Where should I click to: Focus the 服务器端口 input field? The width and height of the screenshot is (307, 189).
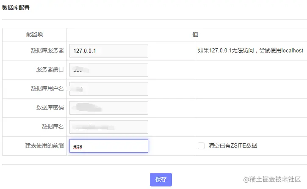109,70
